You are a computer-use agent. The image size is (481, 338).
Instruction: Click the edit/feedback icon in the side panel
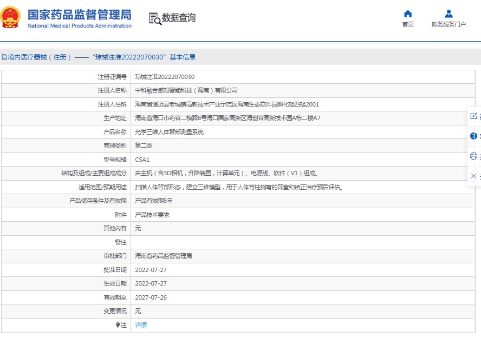click(x=473, y=116)
